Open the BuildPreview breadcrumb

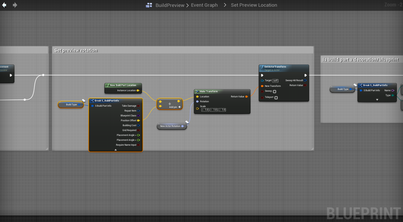(170, 5)
